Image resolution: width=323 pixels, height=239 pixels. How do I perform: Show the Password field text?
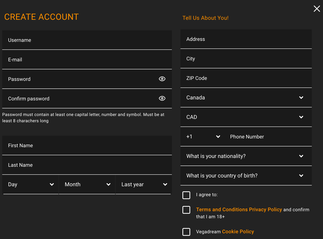tap(162, 79)
